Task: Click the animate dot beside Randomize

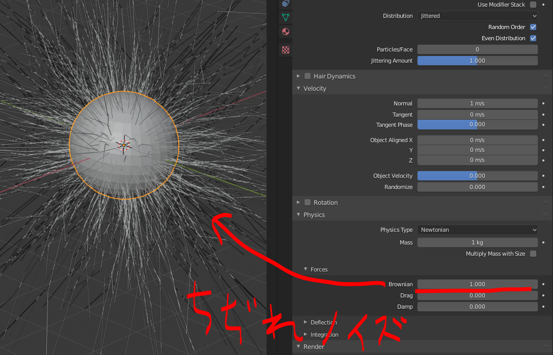Action: click(x=543, y=187)
